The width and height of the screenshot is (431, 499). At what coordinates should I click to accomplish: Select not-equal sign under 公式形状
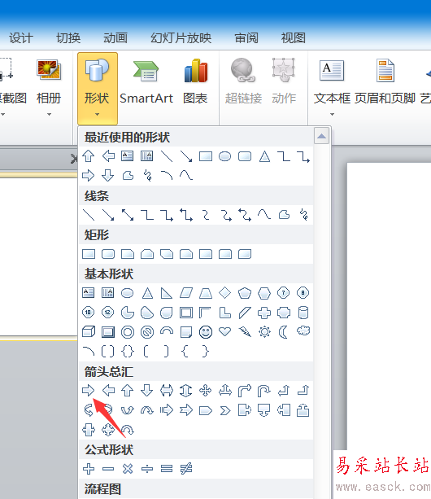pos(186,468)
